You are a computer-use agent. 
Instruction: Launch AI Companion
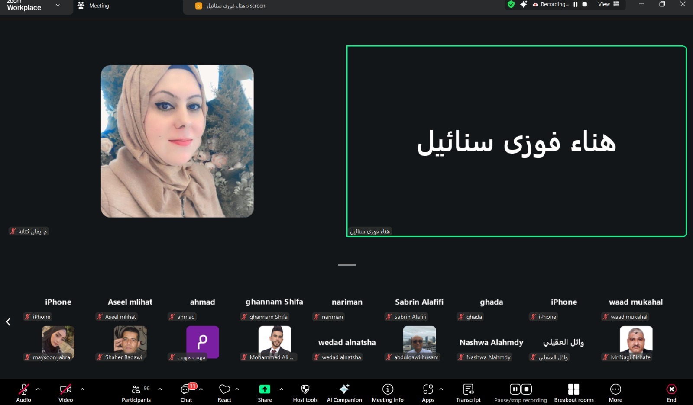pos(344,393)
